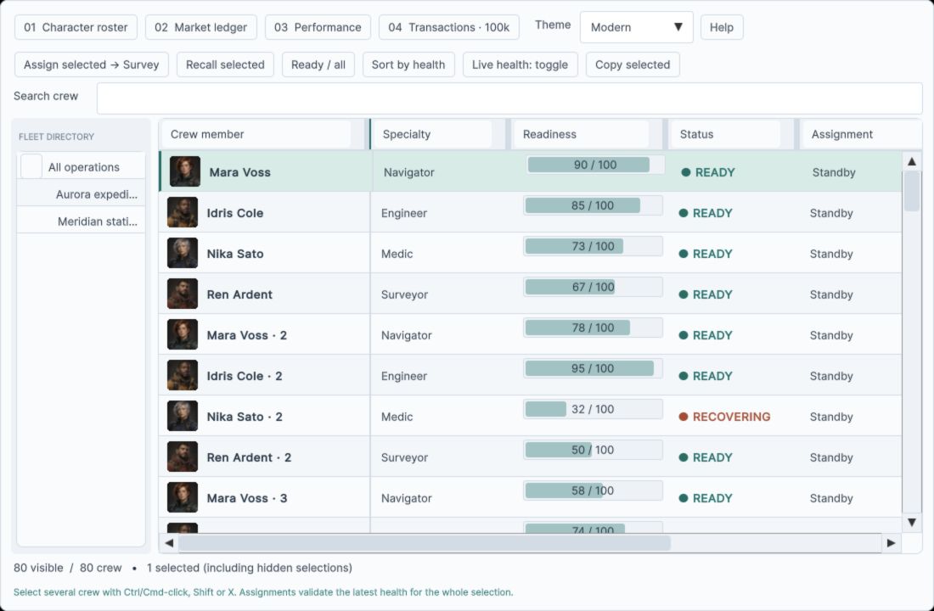Screen dimensions: 934x611
Task: Sort by Specialty column header
Action: click(x=433, y=134)
